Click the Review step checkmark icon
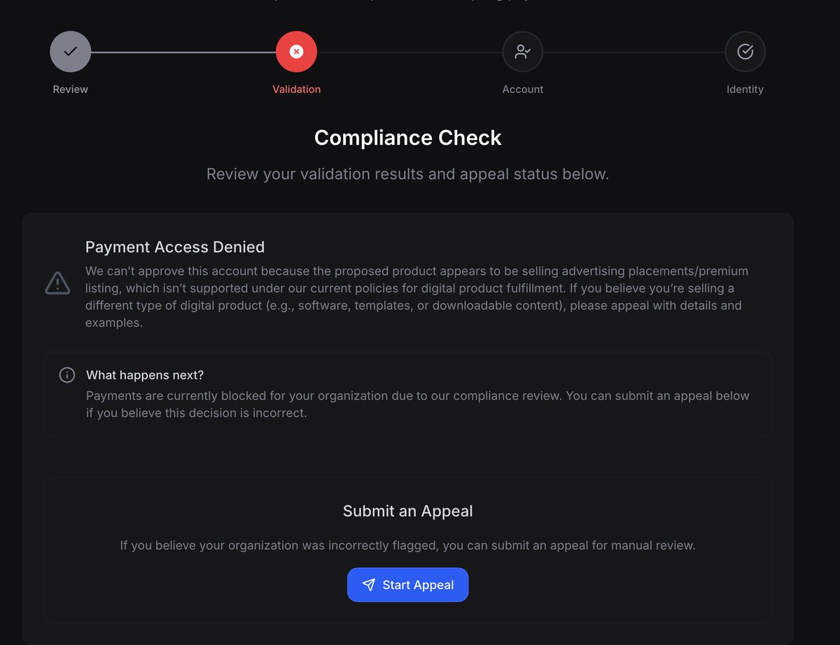Screen dimensions: 840x645 (71, 52)
